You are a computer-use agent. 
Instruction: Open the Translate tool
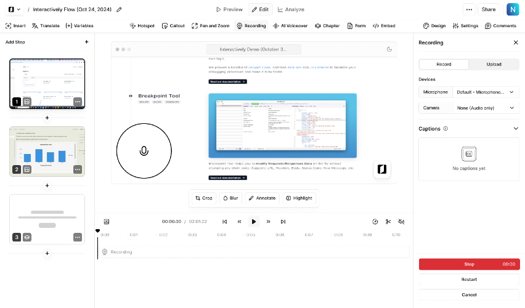[x=46, y=26]
